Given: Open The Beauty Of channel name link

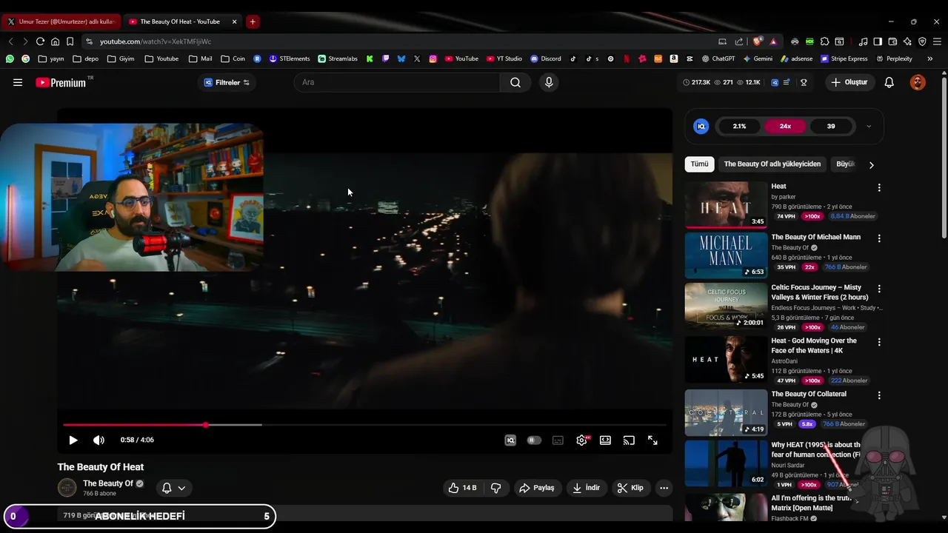Looking at the screenshot, I should pyautogui.click(x=108, y=483).
